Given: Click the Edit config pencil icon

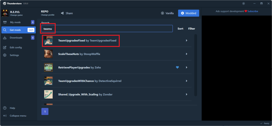Looking at the screenshot, I should point(5,47).
